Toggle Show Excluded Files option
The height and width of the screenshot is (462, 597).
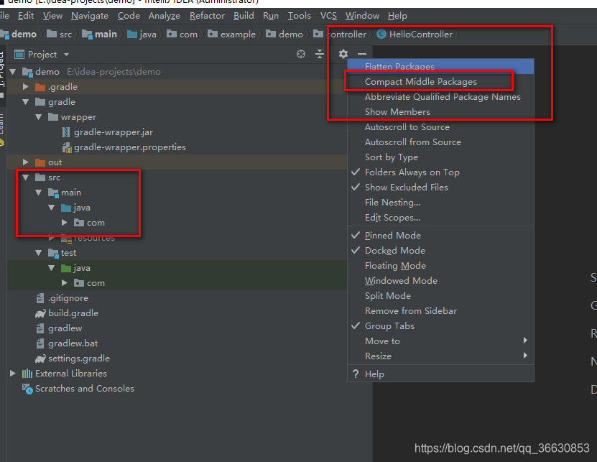[x=441, y=188]
